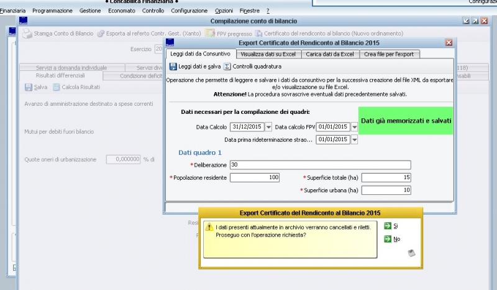Click the Attenzione! warning text
Viewport: 497px width, 290px height.
230,95
